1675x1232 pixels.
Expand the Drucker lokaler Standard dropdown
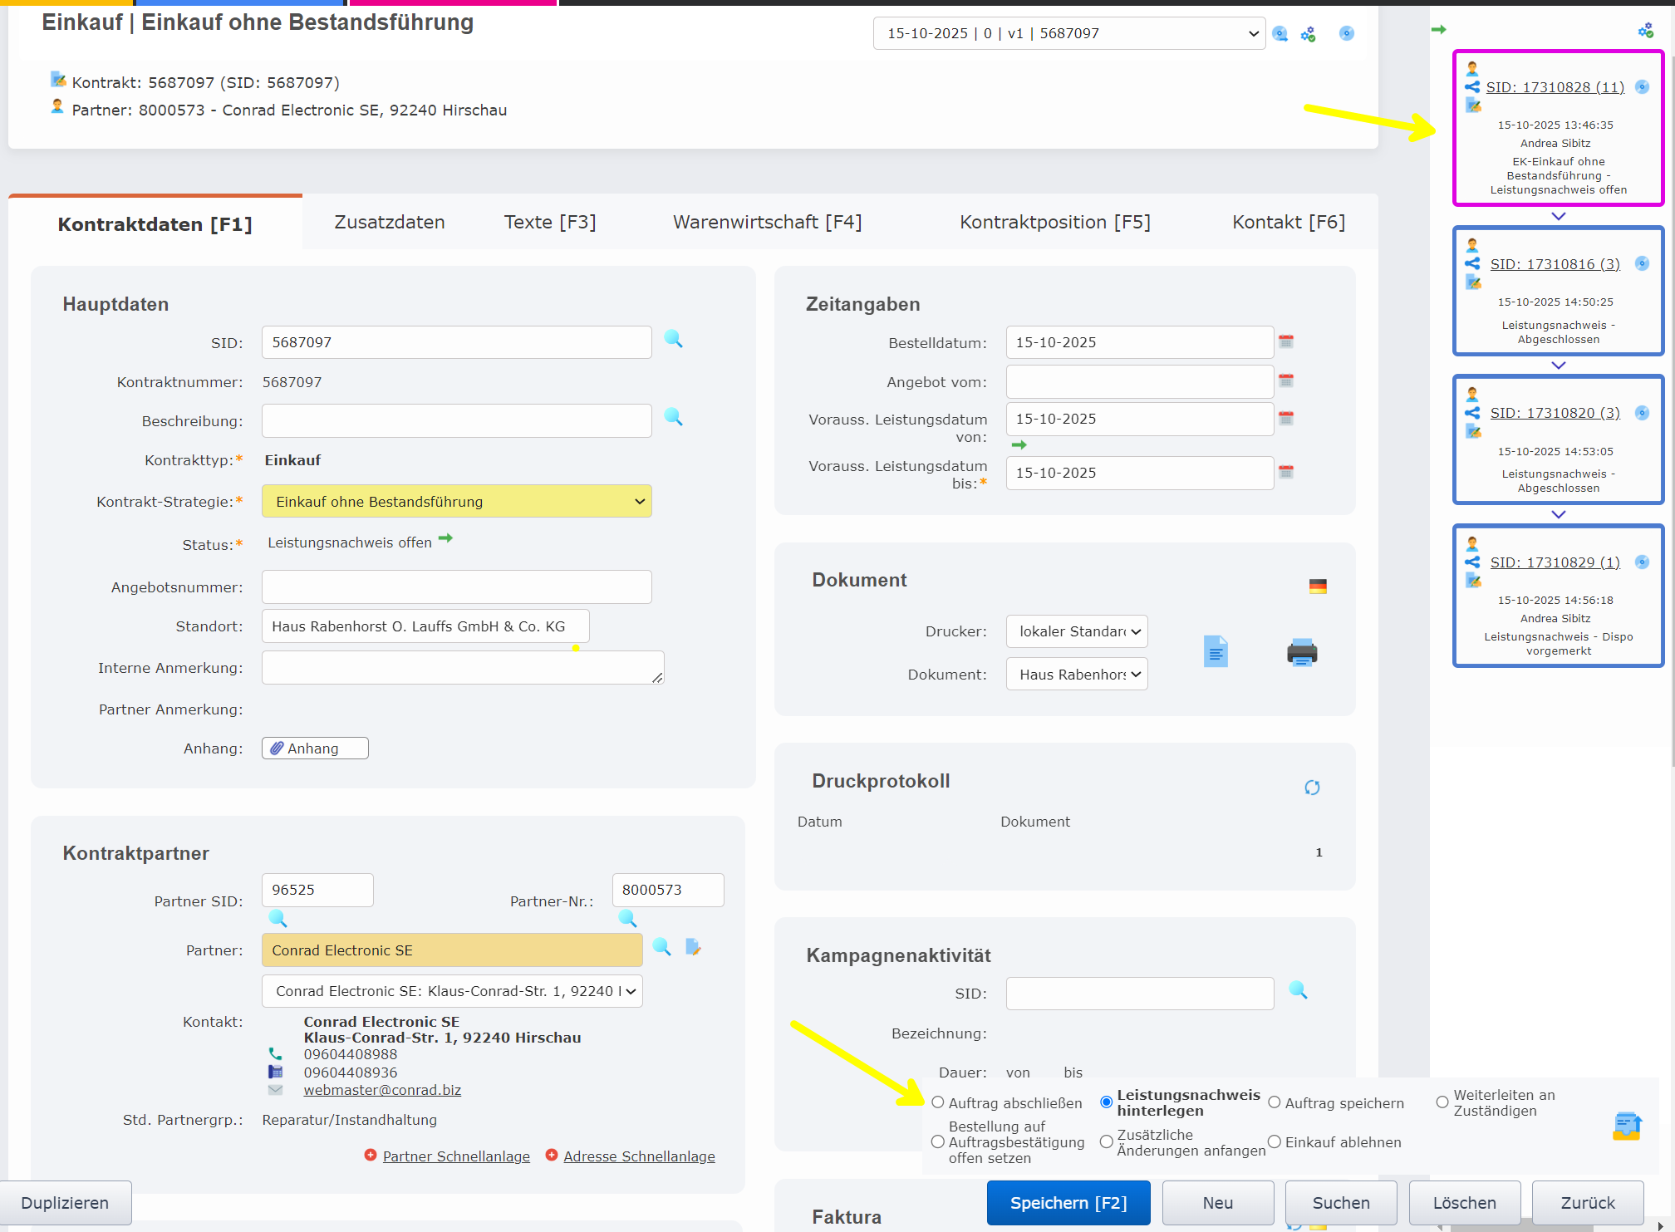pos(1076,631)
